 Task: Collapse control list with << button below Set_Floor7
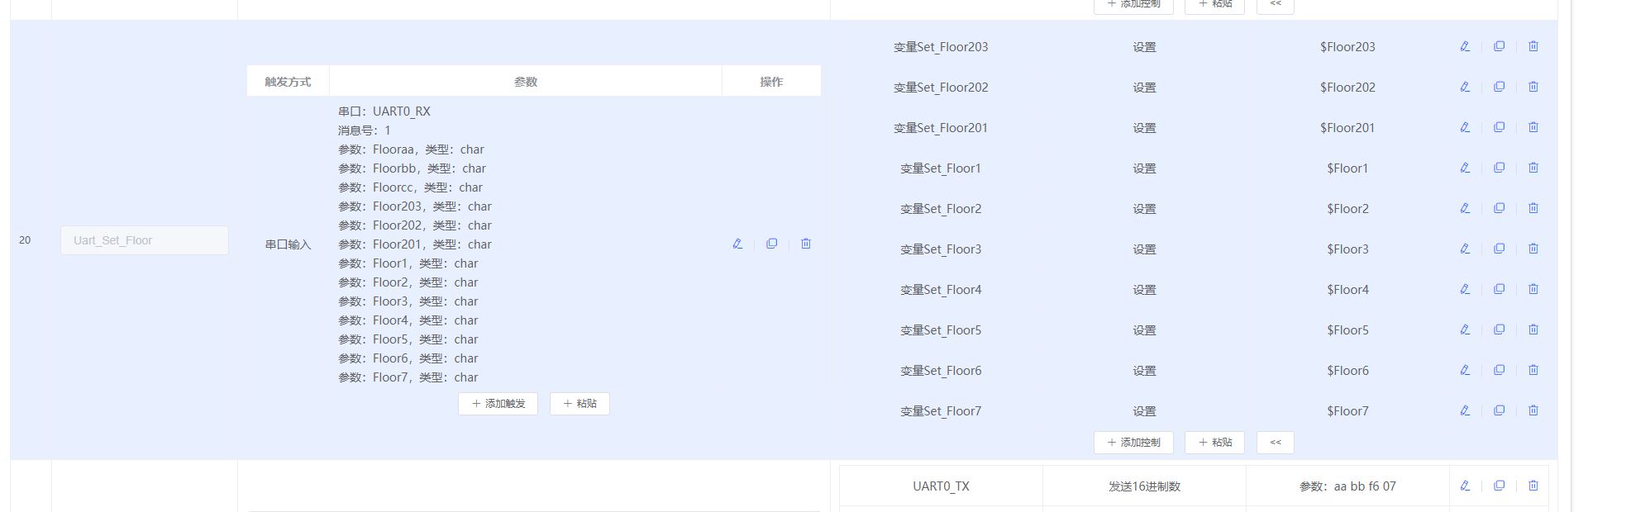(1276, 443)
